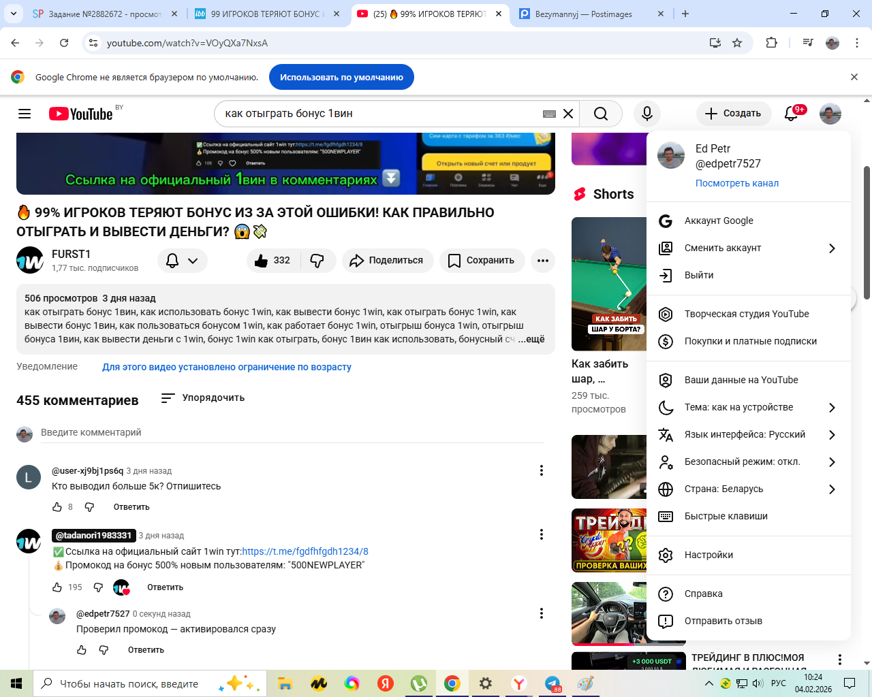The width and height of the screenshot is (872, 697).
Task: Click the 'Введите комментарий' input field
Action: pyautogui.click(x=292, y=433)
